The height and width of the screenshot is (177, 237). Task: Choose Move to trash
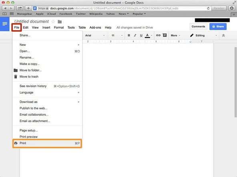pyautogui.click(x=47, y=77)
